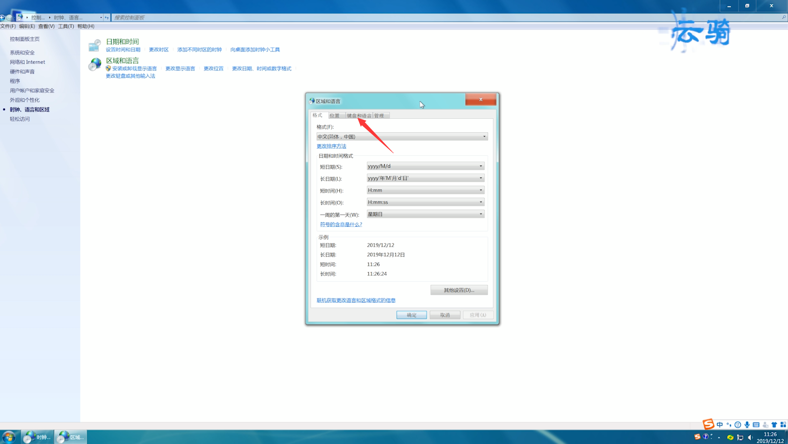The height and width of the screenshot is (444, 788).
Task: Open address bar history dropdown arrow
Action: [x=101, y=17]
